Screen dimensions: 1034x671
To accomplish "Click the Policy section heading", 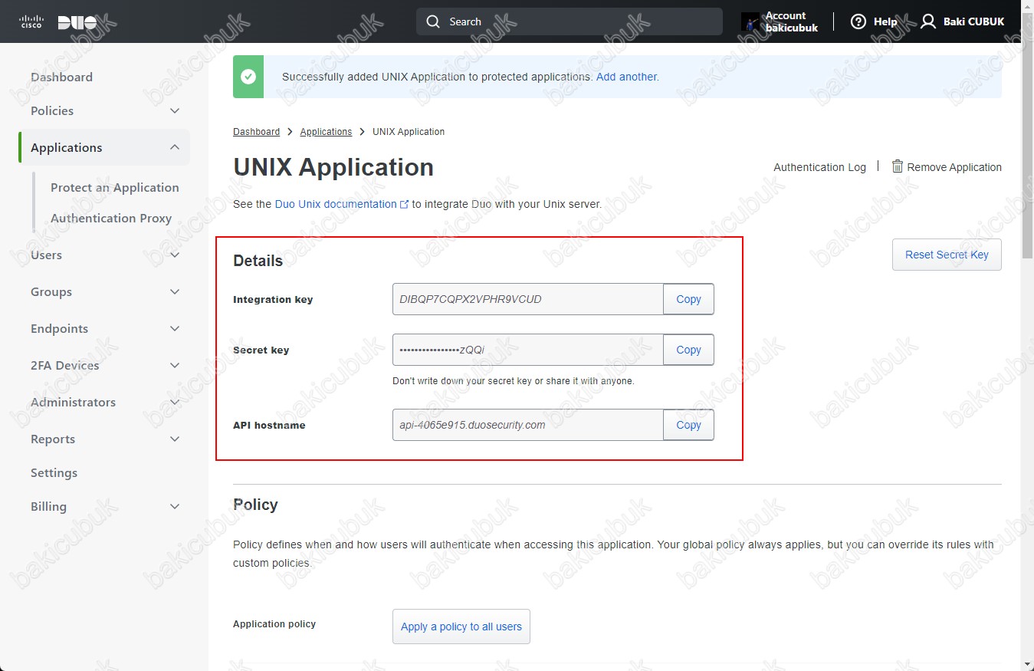I will pos(255,505).
